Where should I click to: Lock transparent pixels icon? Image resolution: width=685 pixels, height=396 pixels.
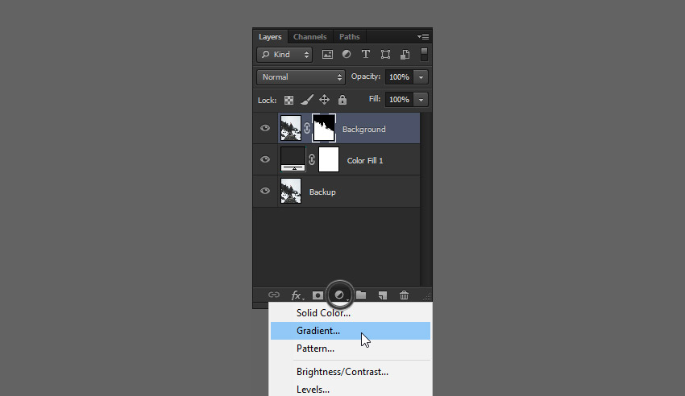click(289, 100)
